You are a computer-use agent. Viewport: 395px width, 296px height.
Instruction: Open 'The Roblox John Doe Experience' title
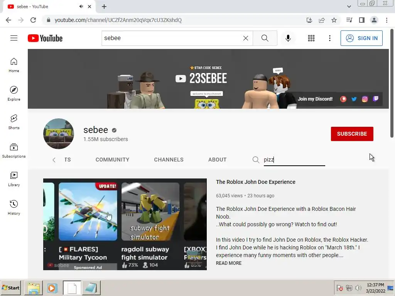tap(255, 182)
